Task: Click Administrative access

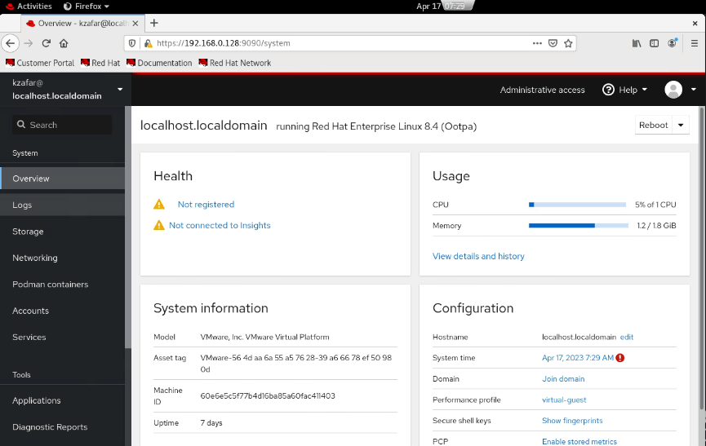Action: (542, 90)
